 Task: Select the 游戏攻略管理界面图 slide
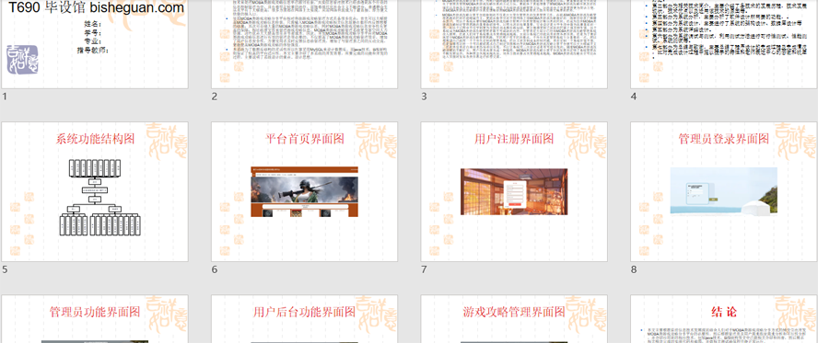point(514,319)
